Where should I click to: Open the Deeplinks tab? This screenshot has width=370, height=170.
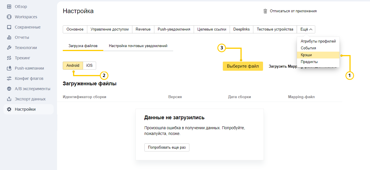(x=241, y=29)
